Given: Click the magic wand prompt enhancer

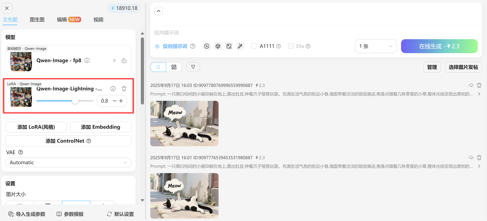Looking at the screenshot, I should [x=240, y=46].
